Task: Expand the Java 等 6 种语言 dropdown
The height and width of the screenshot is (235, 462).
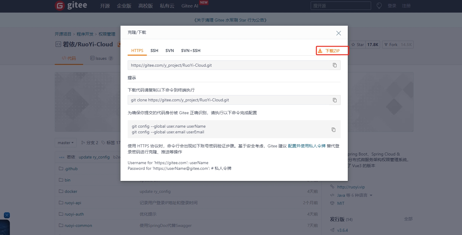Action: click(x=355, y=195)
